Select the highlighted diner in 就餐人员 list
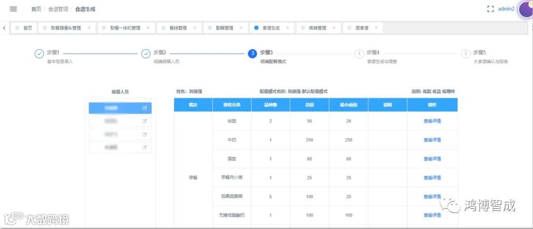 click(120, 108)
